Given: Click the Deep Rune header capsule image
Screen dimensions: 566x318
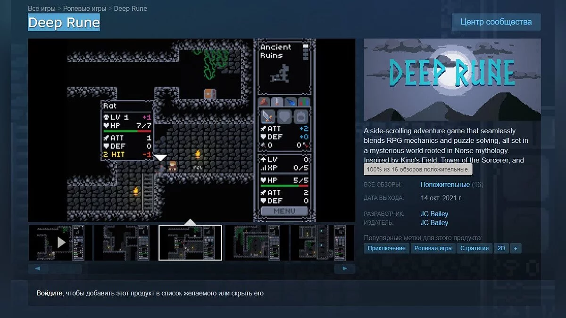Looking at the screenshot, I should point(452,79).
